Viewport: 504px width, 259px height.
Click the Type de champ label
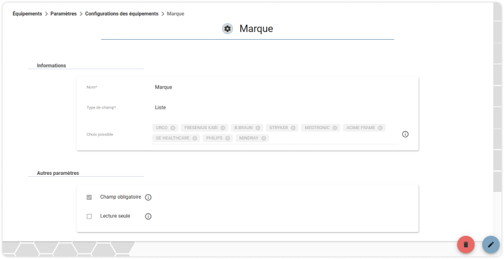tap(101, 108)
